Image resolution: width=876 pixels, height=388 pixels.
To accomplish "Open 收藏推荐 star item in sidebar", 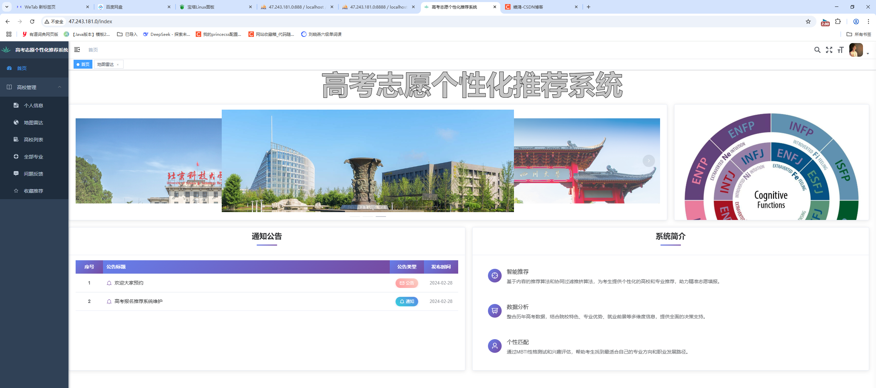I will coord(33,191).
